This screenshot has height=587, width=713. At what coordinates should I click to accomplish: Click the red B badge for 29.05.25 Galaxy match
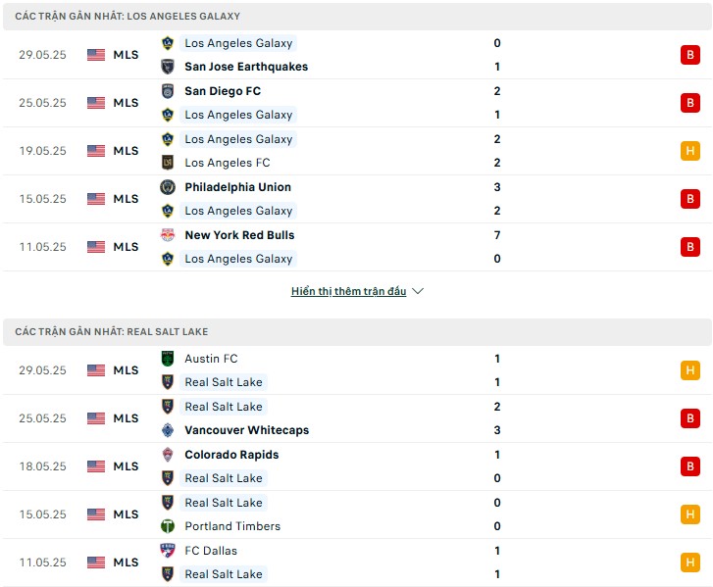pyautogui.click(x=689, y=55)
